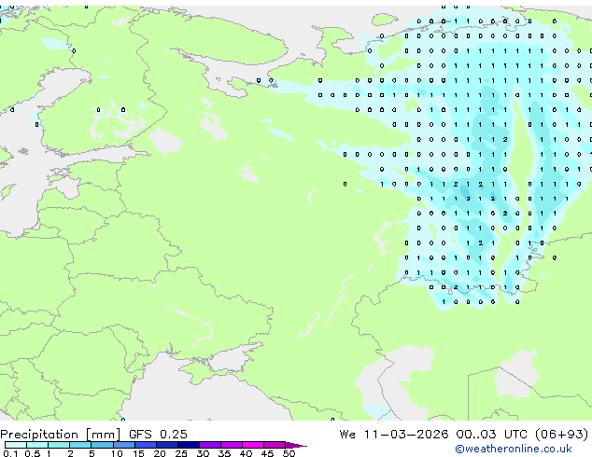
Task: Click the weatheronline.co.uk credit link
Action: (514, 449)
